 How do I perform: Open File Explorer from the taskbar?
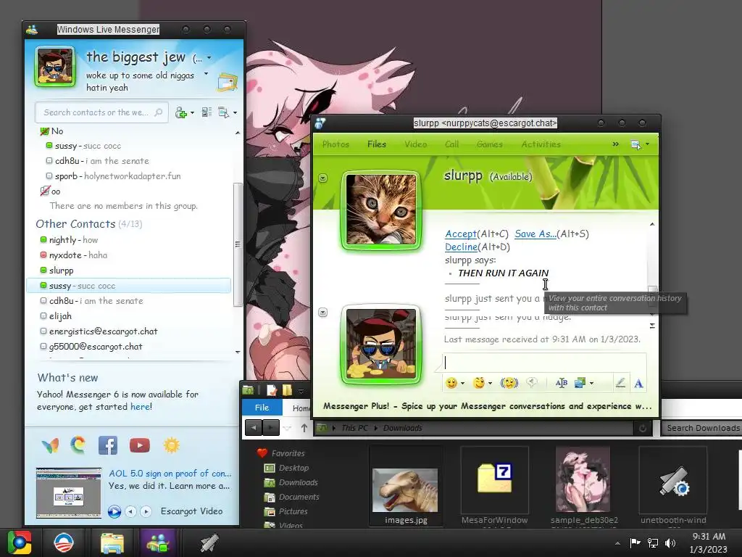tap(112, 543)
